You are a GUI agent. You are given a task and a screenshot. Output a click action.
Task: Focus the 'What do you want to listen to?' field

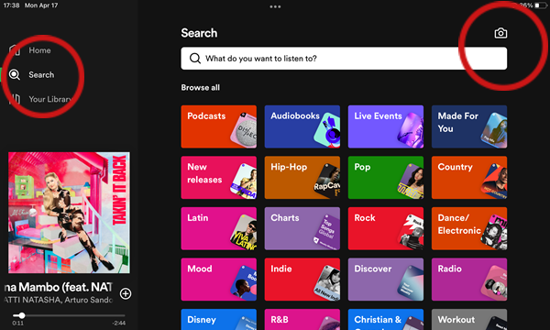click(x=344, y=59)
